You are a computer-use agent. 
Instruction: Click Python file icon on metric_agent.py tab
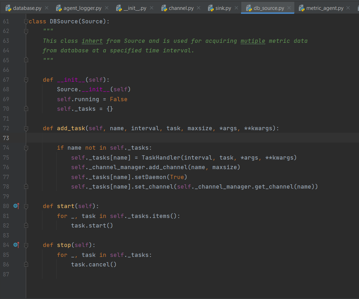point(302,8)
